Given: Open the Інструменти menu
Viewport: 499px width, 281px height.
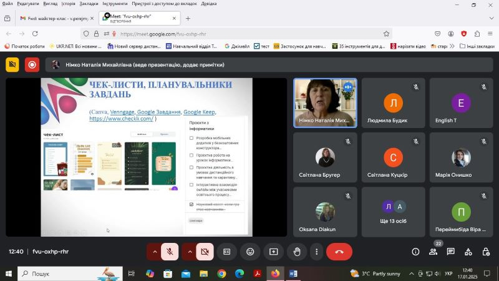Looking at the screenshot, I should coord(115,4).
